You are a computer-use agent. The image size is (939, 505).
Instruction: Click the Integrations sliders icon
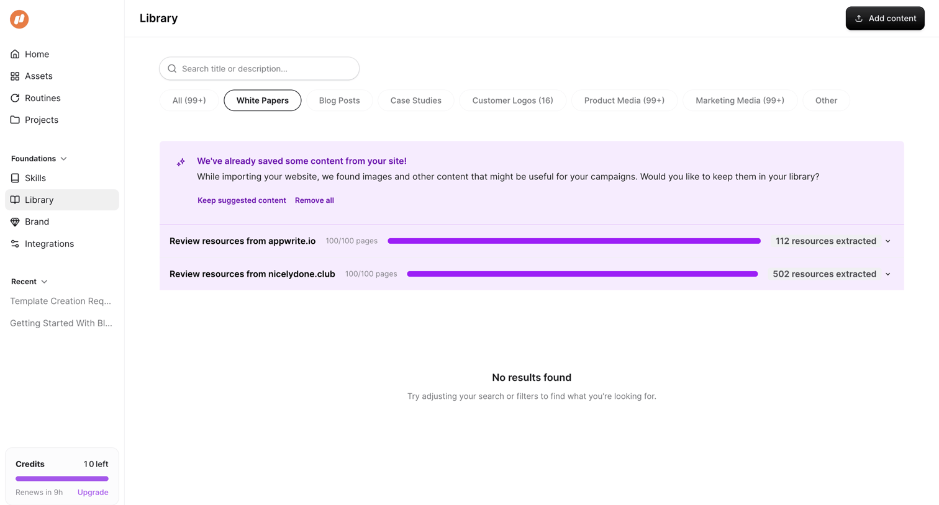(15, 244)
